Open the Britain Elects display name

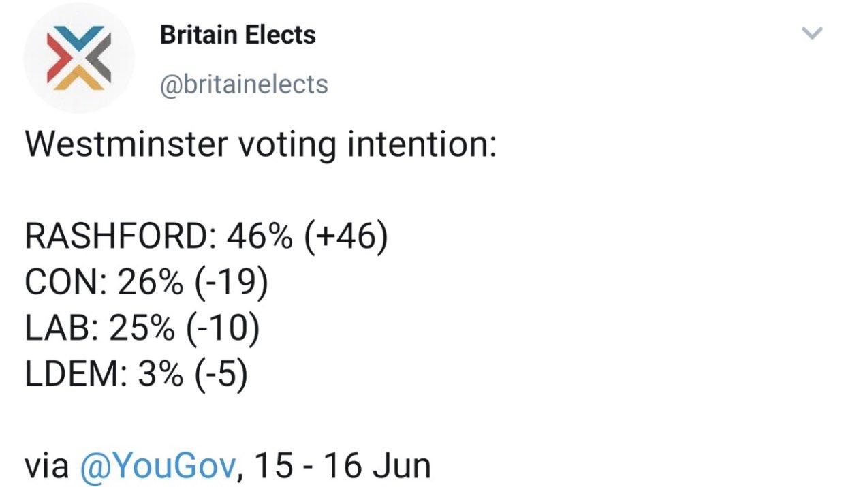tap(238, 35)
